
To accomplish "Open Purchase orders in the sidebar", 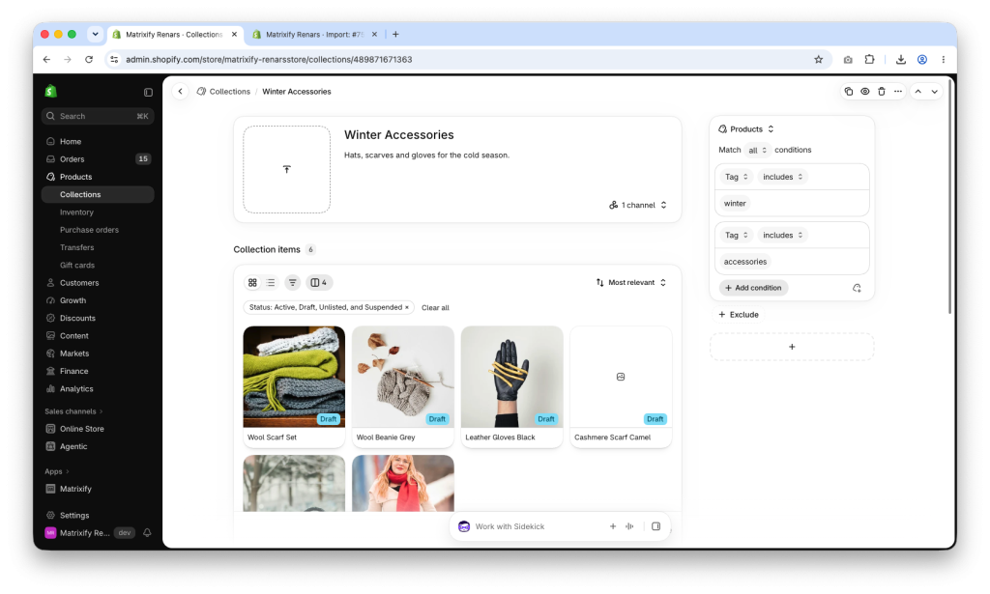I will [x=98, y=230].
